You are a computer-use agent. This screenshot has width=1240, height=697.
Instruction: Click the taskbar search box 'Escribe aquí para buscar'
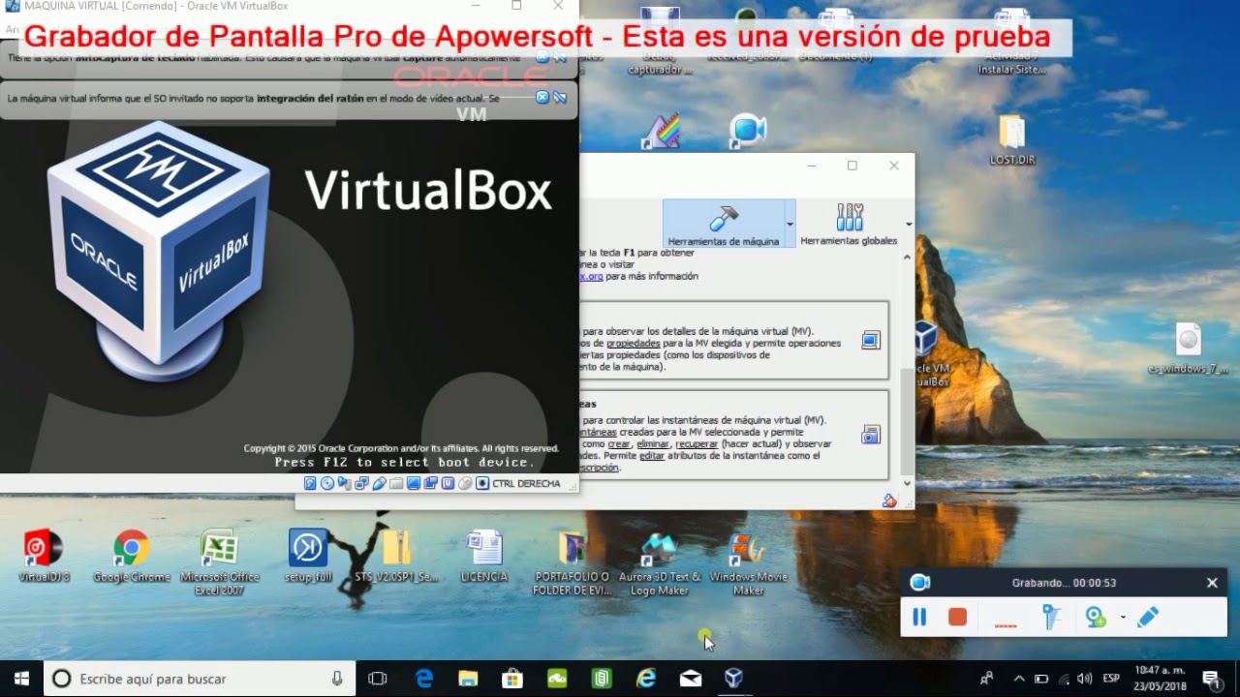tap(199, 679)
